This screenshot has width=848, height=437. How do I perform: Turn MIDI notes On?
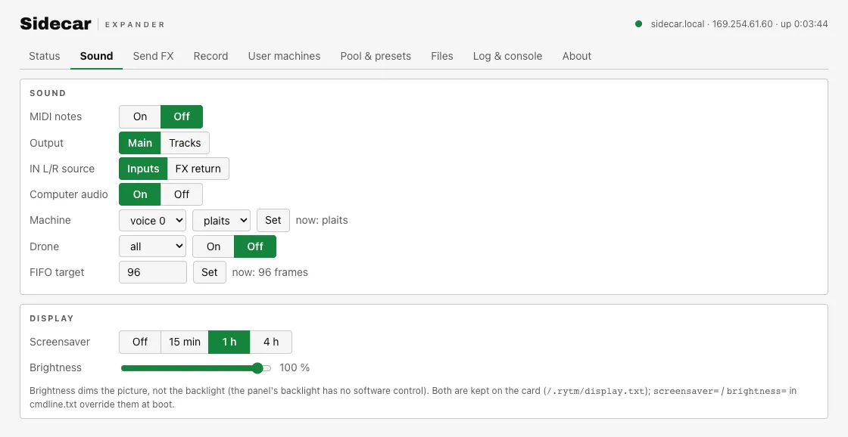(x=140, y=116)
